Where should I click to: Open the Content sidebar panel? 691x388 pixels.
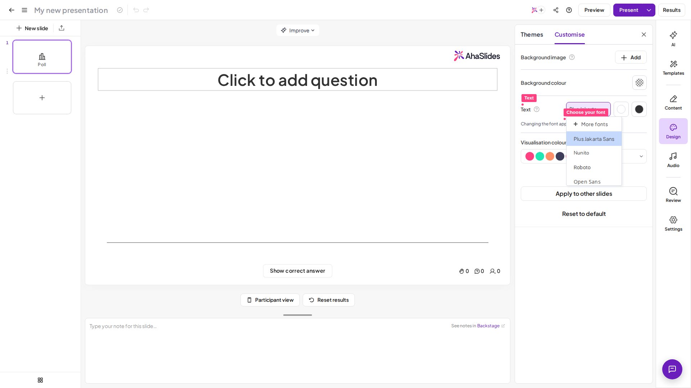point(673,102)
